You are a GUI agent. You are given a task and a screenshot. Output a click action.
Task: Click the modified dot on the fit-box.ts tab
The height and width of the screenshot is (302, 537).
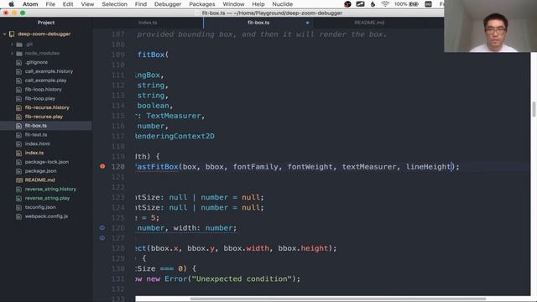[x=307, y=23]
